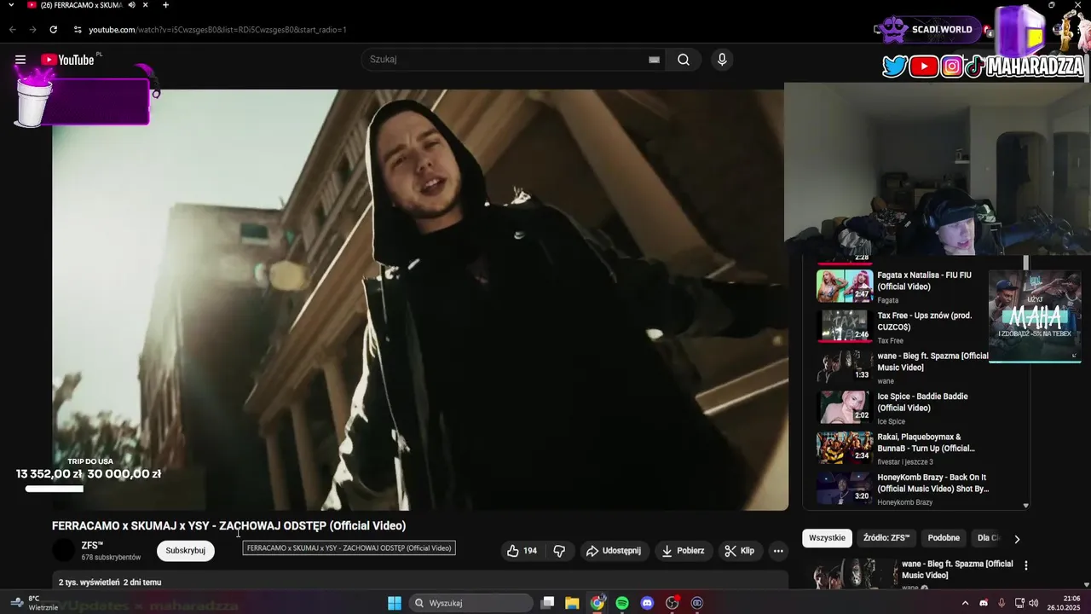Show hidden system tray icons
The height and width of the screenshot is (614, 1091).
[x=965, y=603]
